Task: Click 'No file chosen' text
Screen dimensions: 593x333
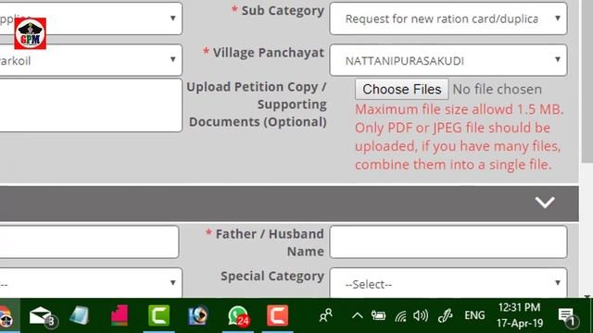Action: (x=497, y=90)
